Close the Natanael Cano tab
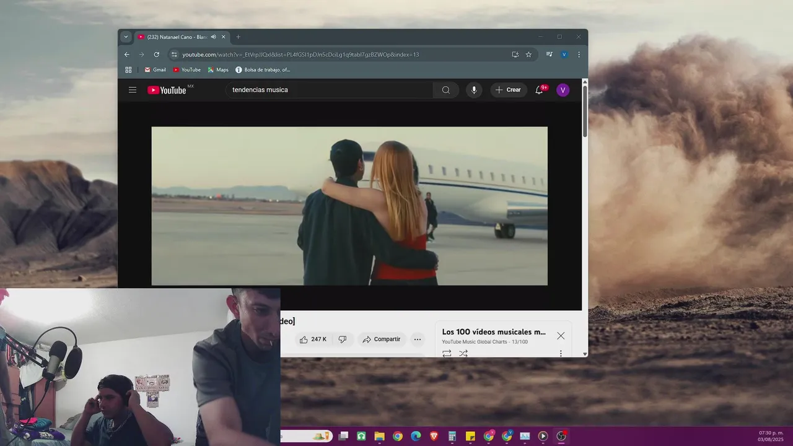This screenshot has width=793, height=446. pyautogui.click(x=224, y=37)
